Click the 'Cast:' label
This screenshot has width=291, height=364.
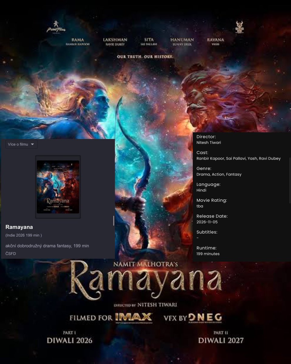[202, 153]
